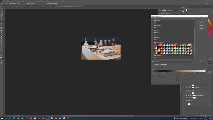Click the create new layer icon
The height and width of the screenshot is (120, 213).
[x=208, y=116]
